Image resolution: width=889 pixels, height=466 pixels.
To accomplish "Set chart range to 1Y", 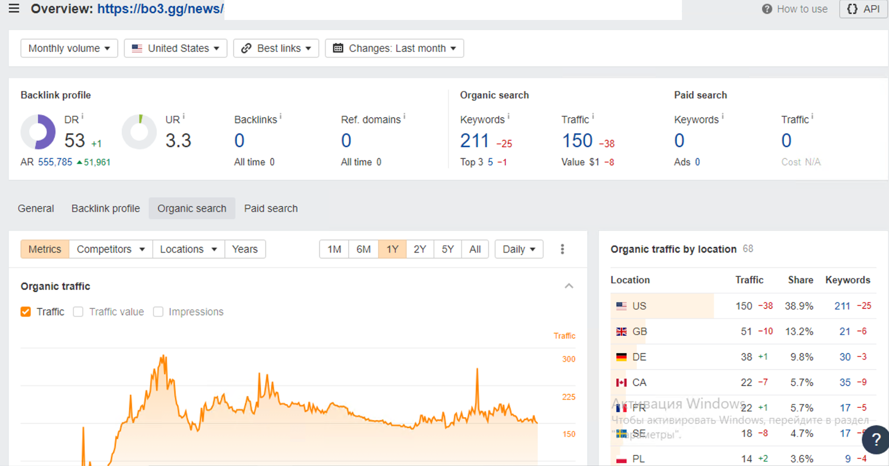I will click(392, 249).
